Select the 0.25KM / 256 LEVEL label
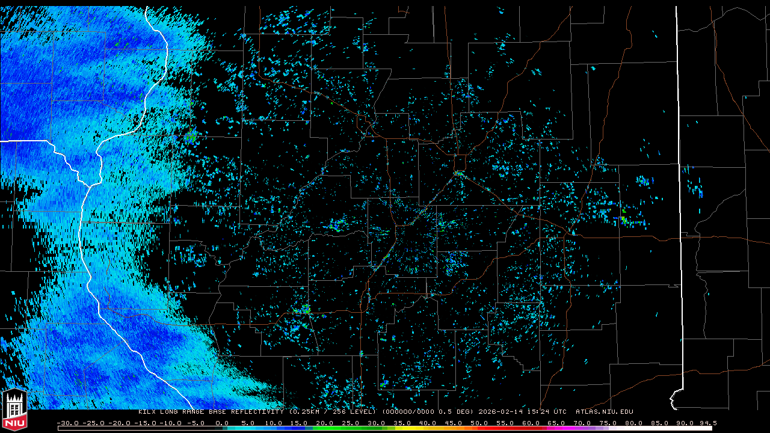 (x=333, y=412)
